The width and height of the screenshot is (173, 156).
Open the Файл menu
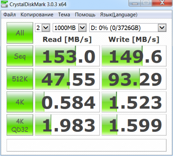coord(10,14)
